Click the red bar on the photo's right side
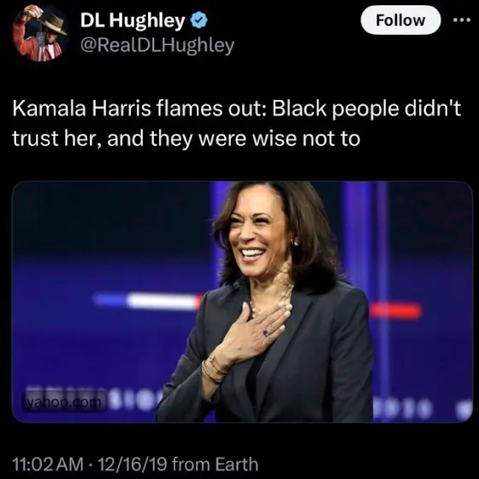 coord(396,311)
